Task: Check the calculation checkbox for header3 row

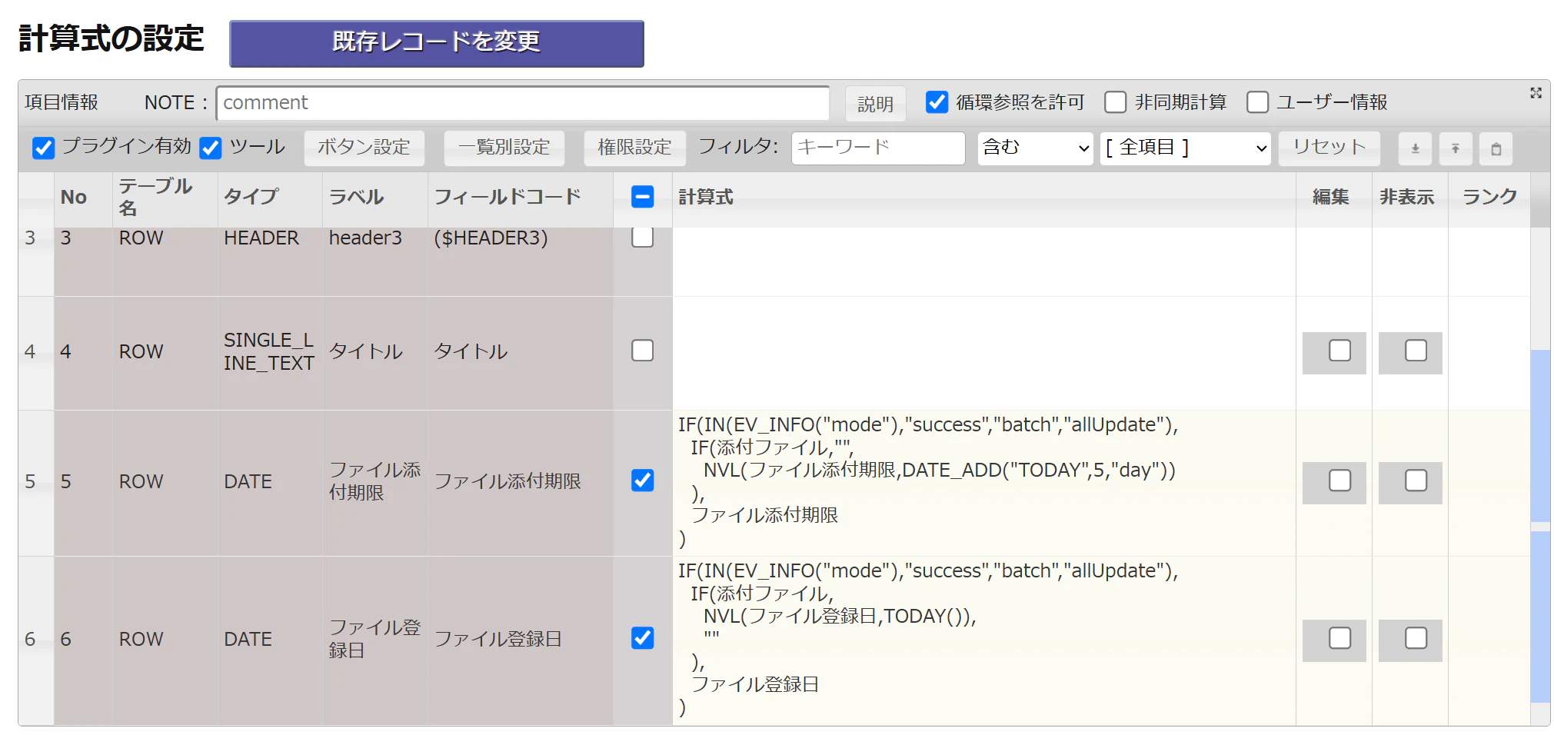Action: click(x=642, y=237)
